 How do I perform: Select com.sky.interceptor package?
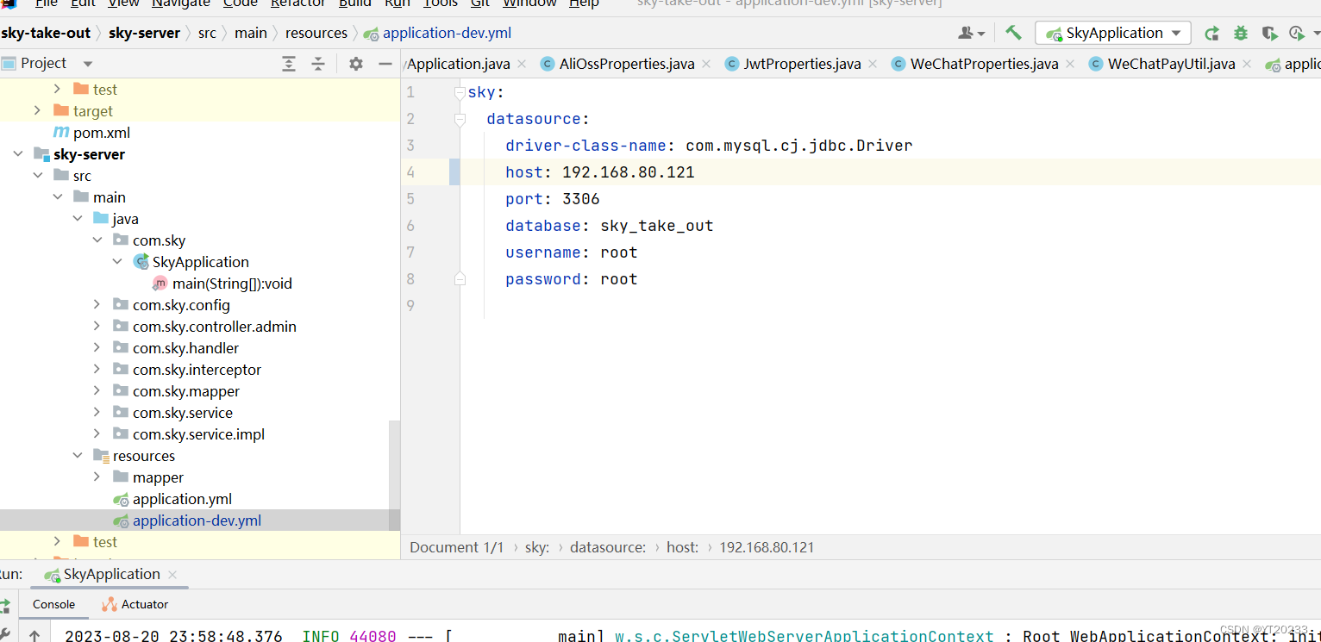[197, 370]
